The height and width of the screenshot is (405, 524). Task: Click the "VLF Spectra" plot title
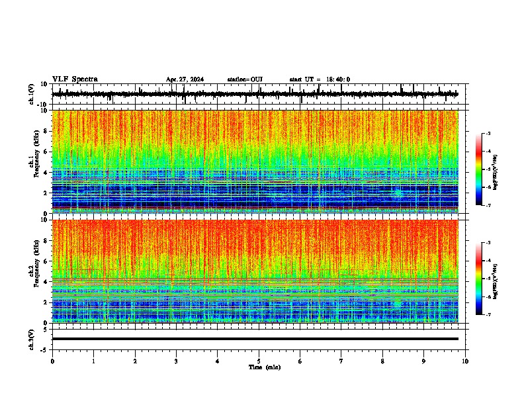tap(75, 79)
